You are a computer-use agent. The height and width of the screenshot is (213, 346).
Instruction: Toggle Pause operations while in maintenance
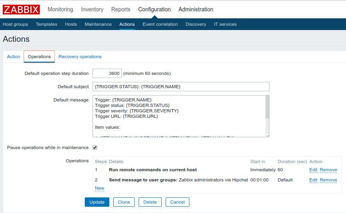(95, 147)
